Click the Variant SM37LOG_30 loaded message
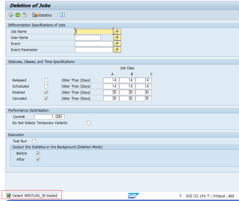Viewport: 239px width, 201px height. pos(32,195)
